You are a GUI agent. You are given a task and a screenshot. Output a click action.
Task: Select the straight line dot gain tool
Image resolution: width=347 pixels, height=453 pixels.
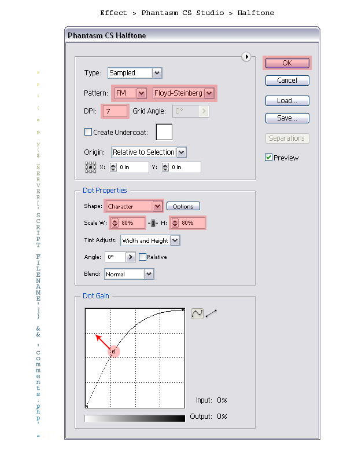tap(211, 313)
